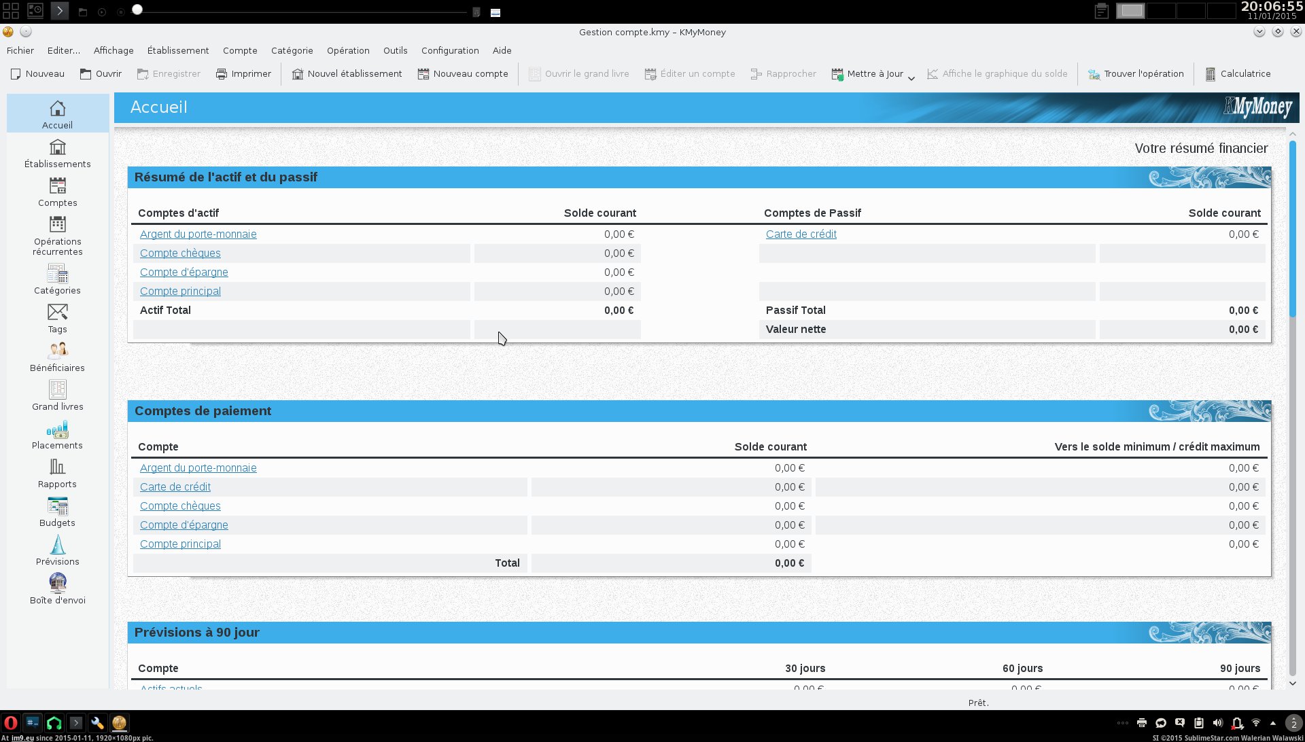Open the Carte de crédit passif link
This screenshot has width=1305, height=742.
click(x=801, y=234)
